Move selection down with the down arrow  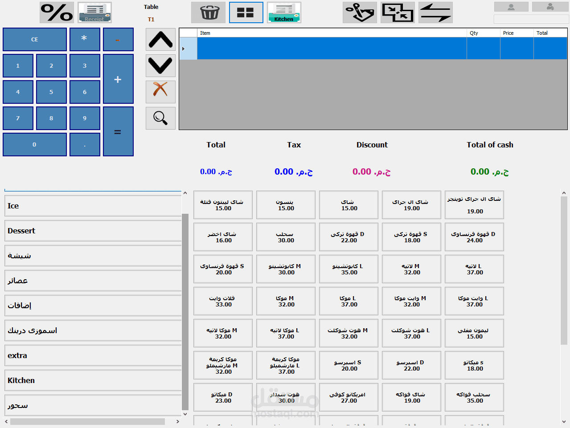pos(160,66)
